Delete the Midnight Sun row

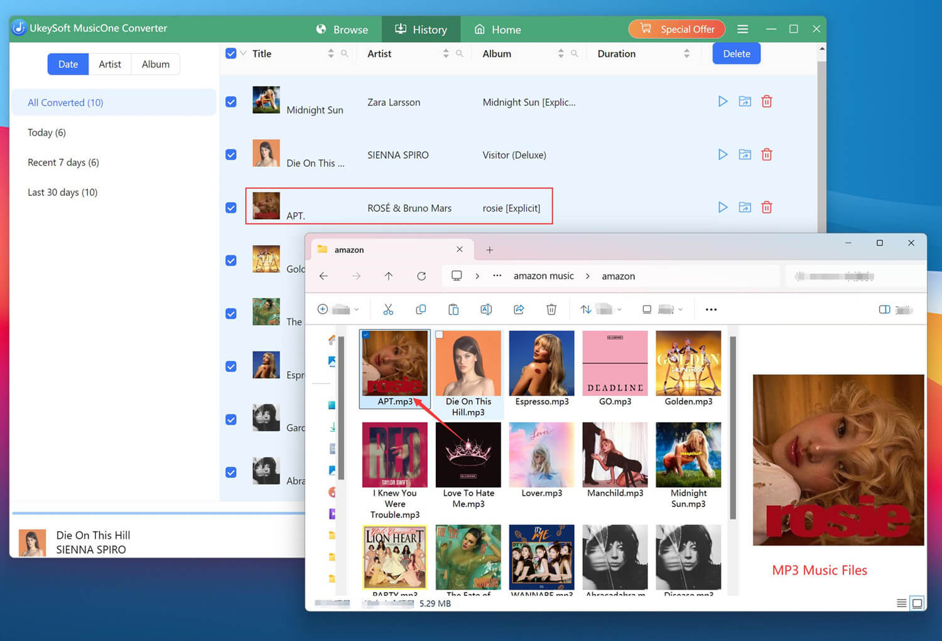[767, 101]
